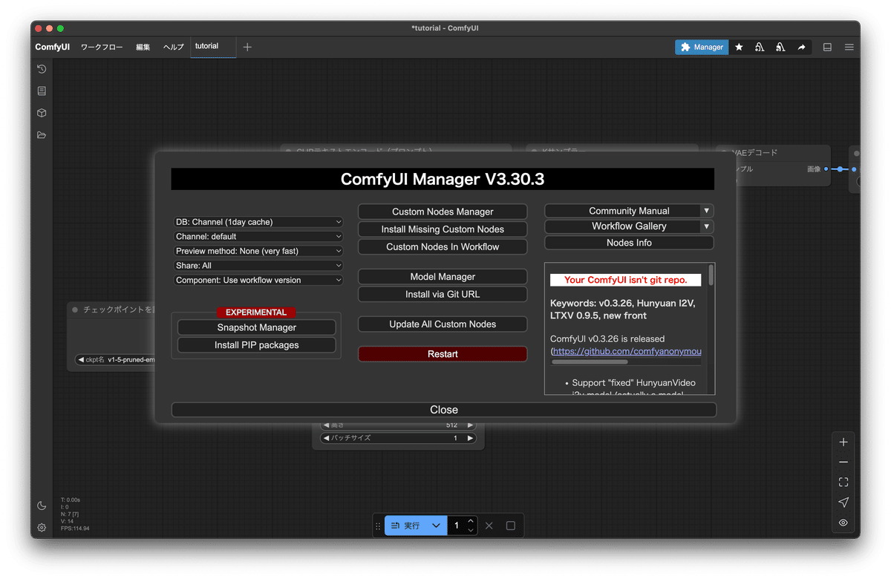Click the square clear queue icon in run bar
The width and height of the screenshot is (891, 579).
[510, 526]
